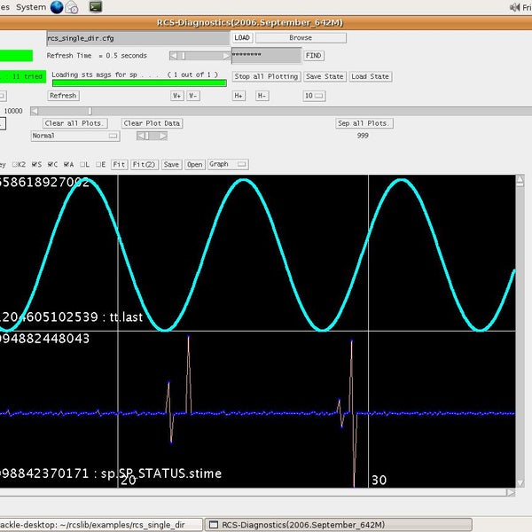
Task: Expand the Graph dropdown
Action: [228, 164]
